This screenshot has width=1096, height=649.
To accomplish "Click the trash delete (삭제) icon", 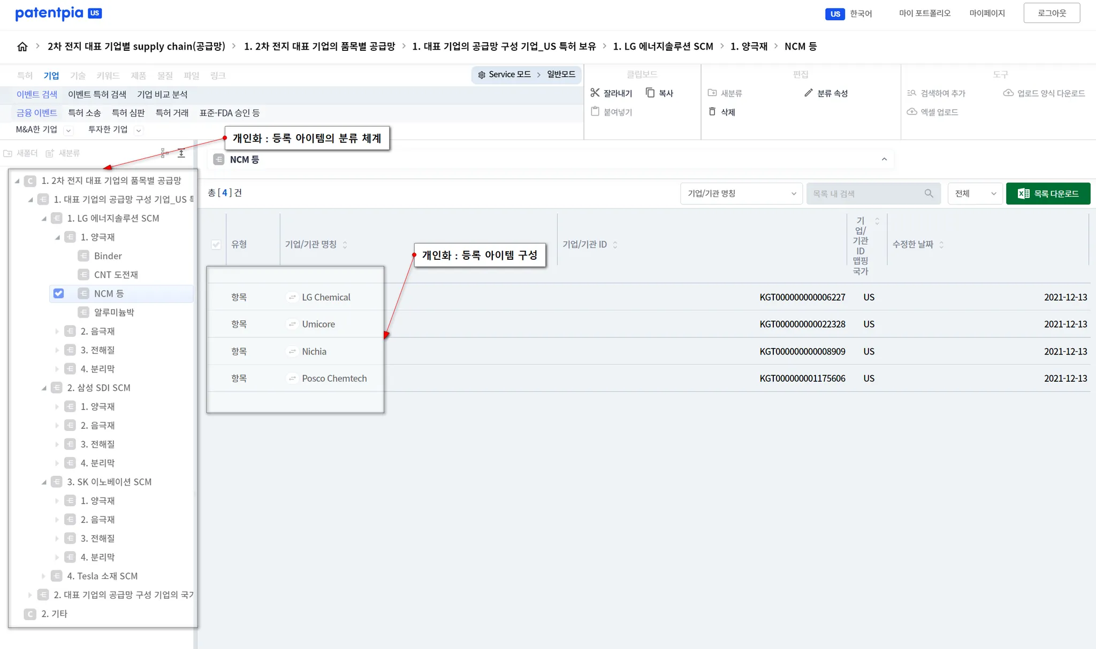I will 712,112.
